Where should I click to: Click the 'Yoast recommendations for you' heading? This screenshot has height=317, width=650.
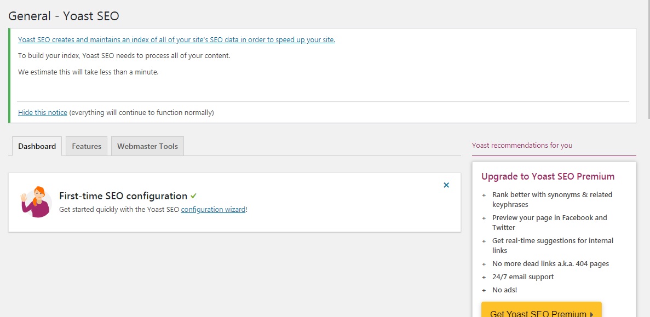[x=522, y=146]
